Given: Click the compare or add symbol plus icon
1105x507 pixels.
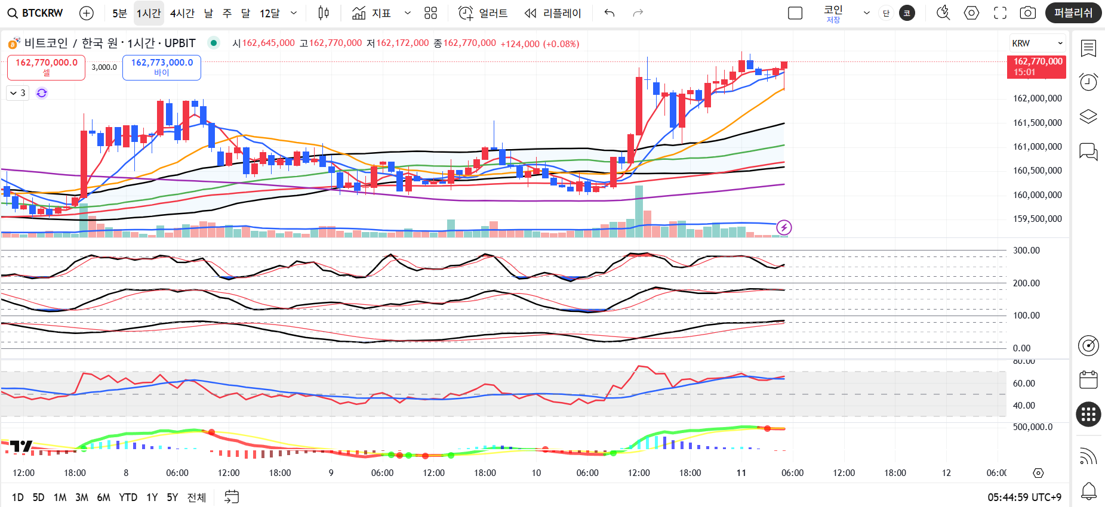Looking at the screenshot, I should 87,13.
